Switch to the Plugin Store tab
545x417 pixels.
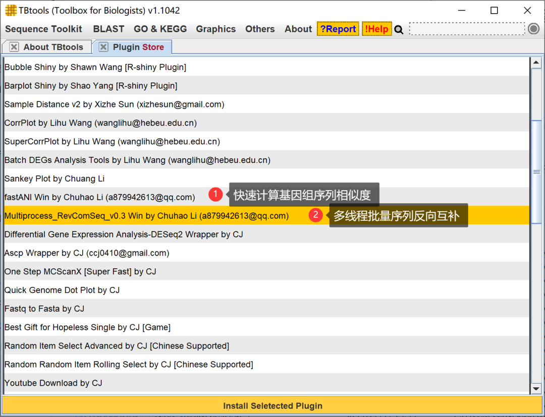138,47
